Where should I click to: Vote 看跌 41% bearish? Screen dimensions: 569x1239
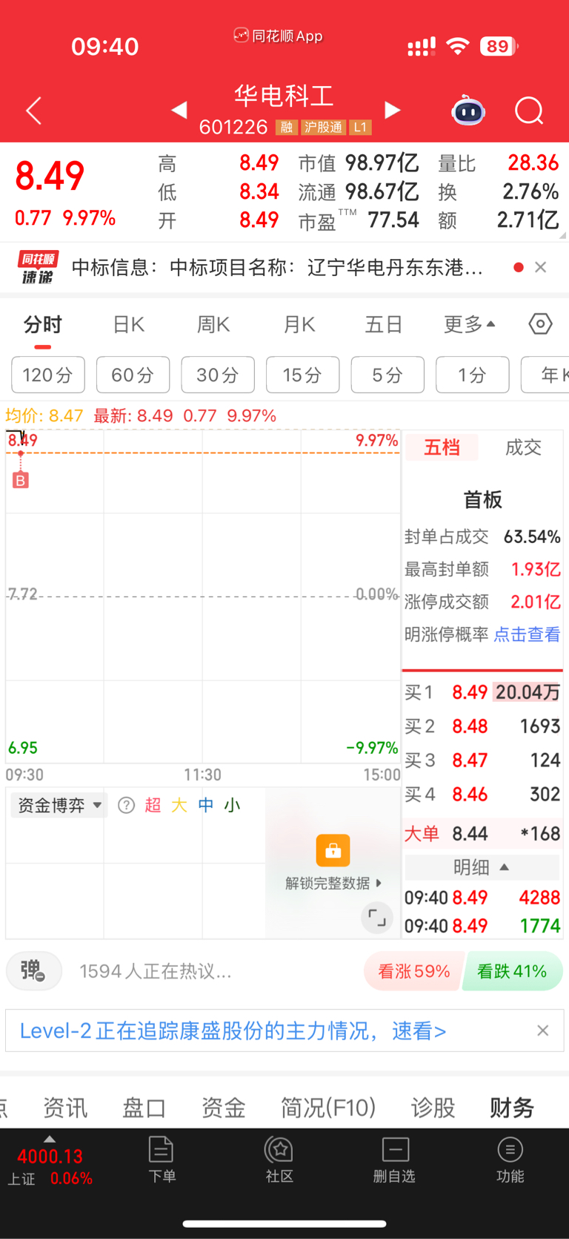point(512,971)
